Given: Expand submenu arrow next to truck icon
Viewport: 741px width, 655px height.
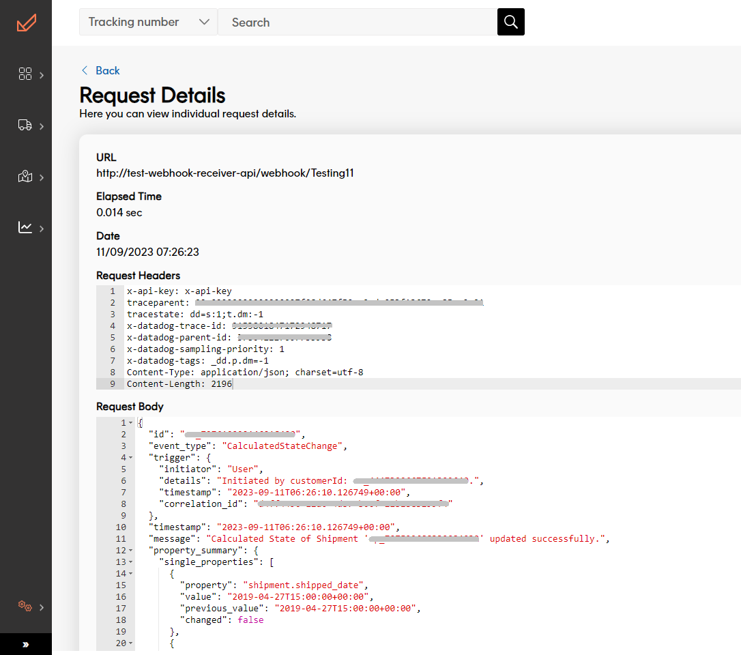Looking at the screenshot, I should pyautogui.click(x=42, y=126).
